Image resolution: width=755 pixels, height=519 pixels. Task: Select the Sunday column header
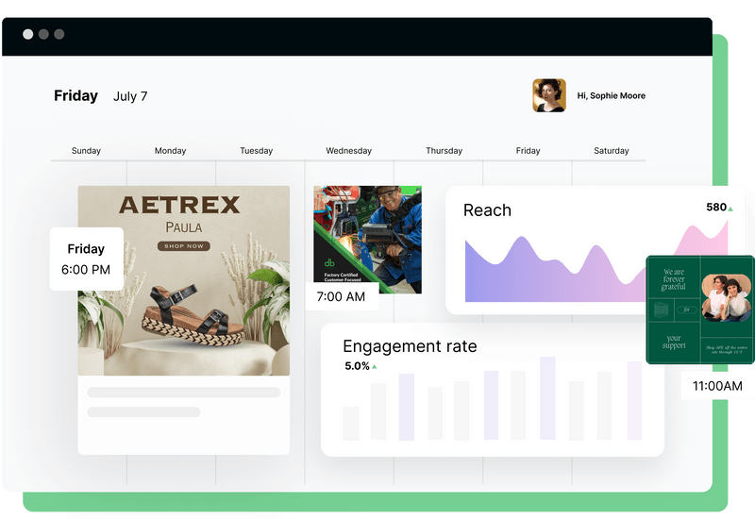86,151
